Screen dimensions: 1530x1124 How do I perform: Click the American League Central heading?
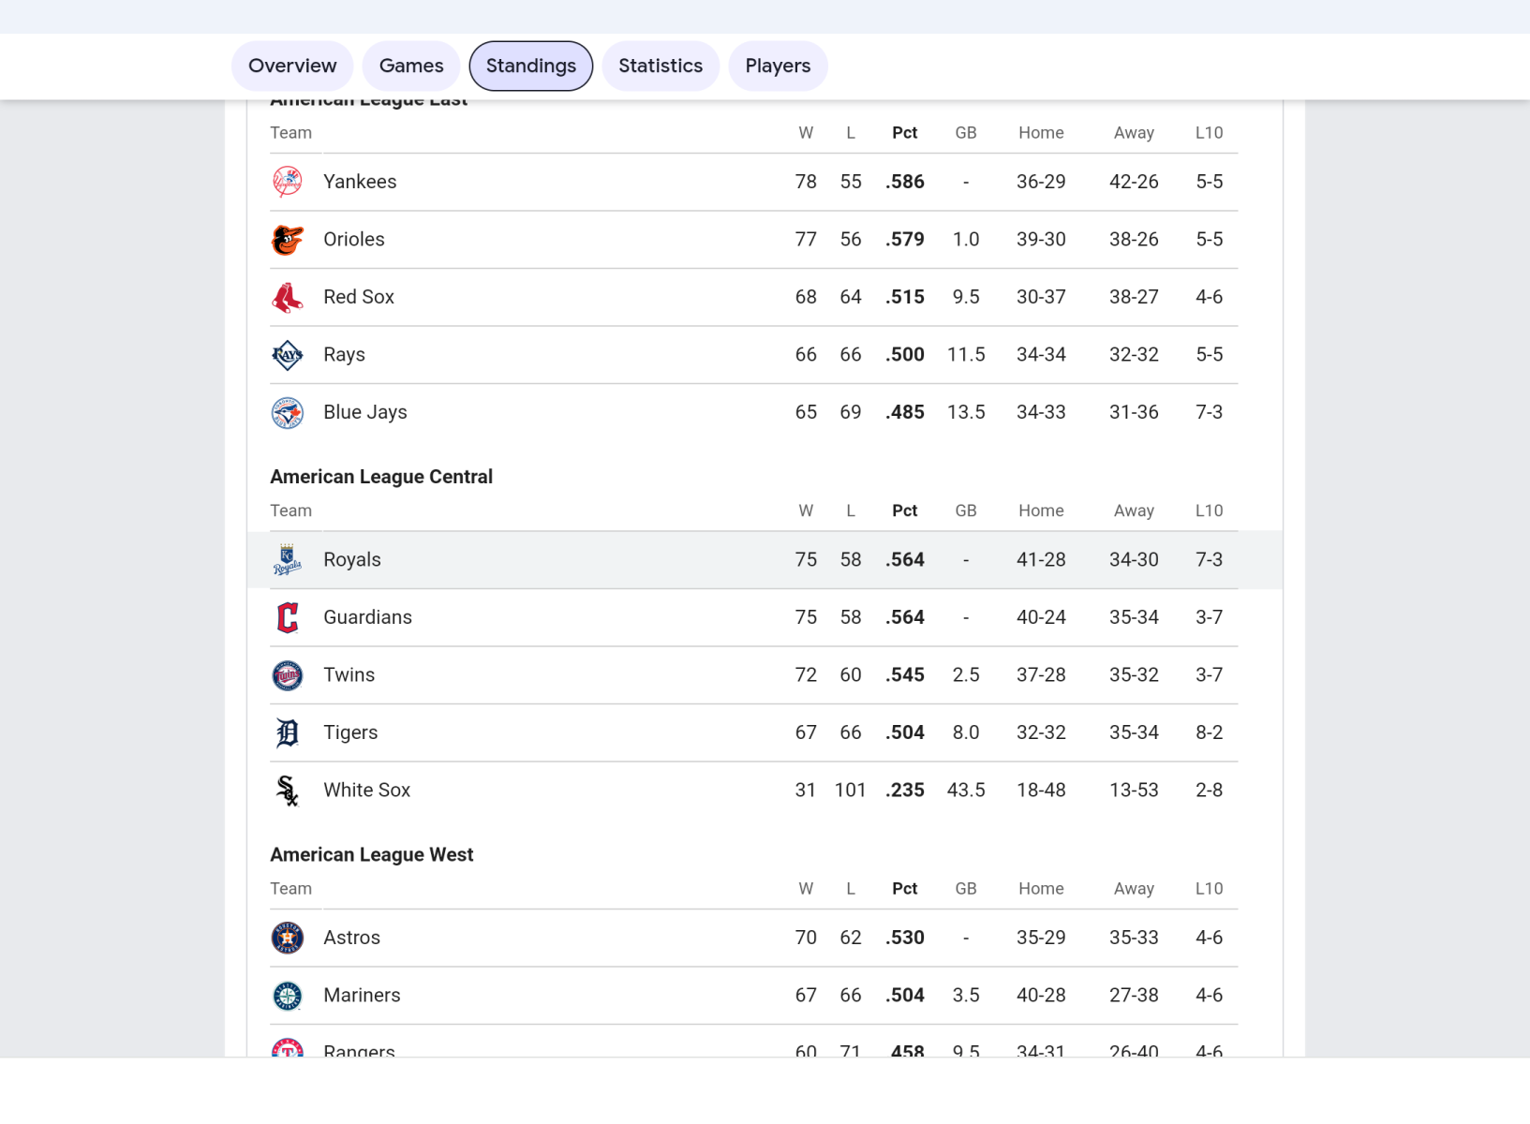pos(381,477)
